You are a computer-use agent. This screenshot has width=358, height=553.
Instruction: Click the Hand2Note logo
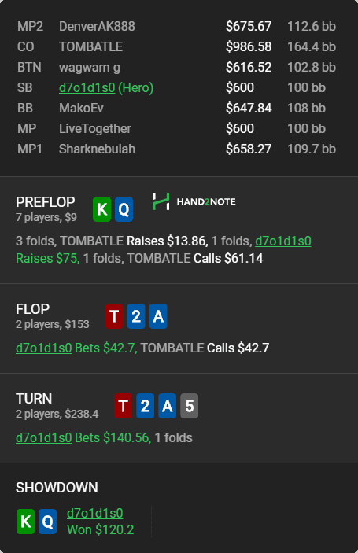tap(194, 201)
